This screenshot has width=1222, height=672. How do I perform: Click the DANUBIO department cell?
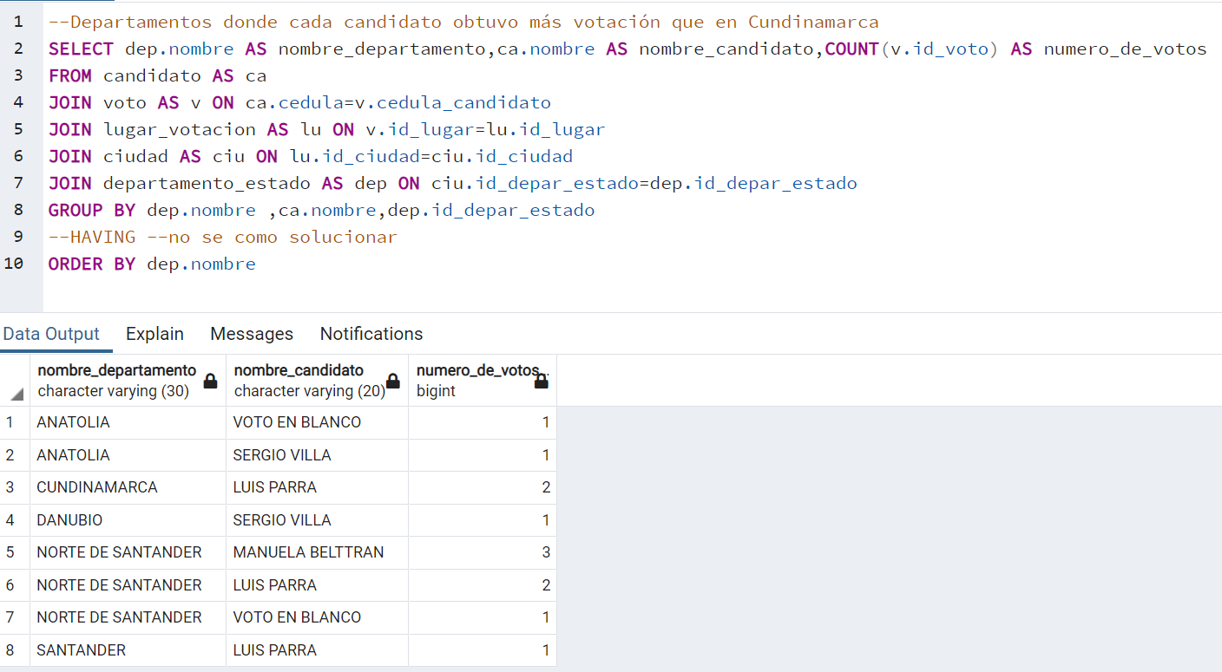click(x=128, y=520)
